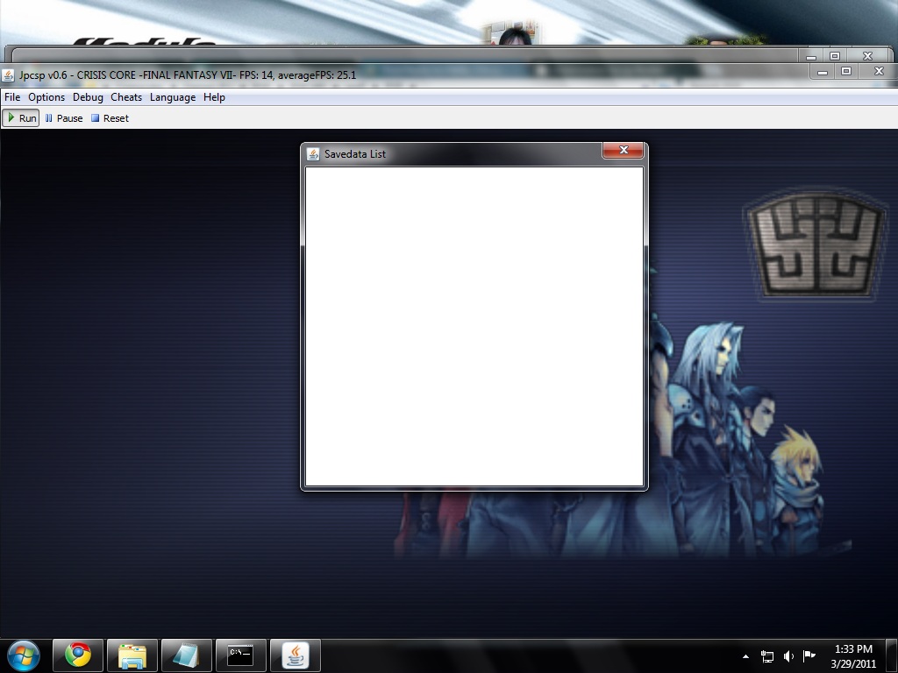This screenshot has width=898, height=673.
Task: Open the Language menu
Action: click(x=173, y=97)
